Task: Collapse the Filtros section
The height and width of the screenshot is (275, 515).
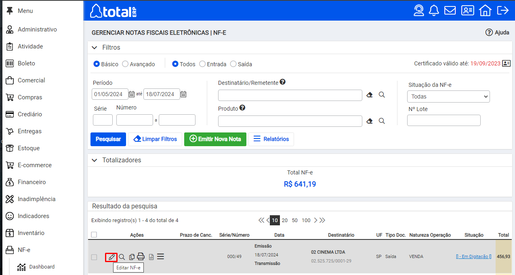Action: click(x=95, y=48)
